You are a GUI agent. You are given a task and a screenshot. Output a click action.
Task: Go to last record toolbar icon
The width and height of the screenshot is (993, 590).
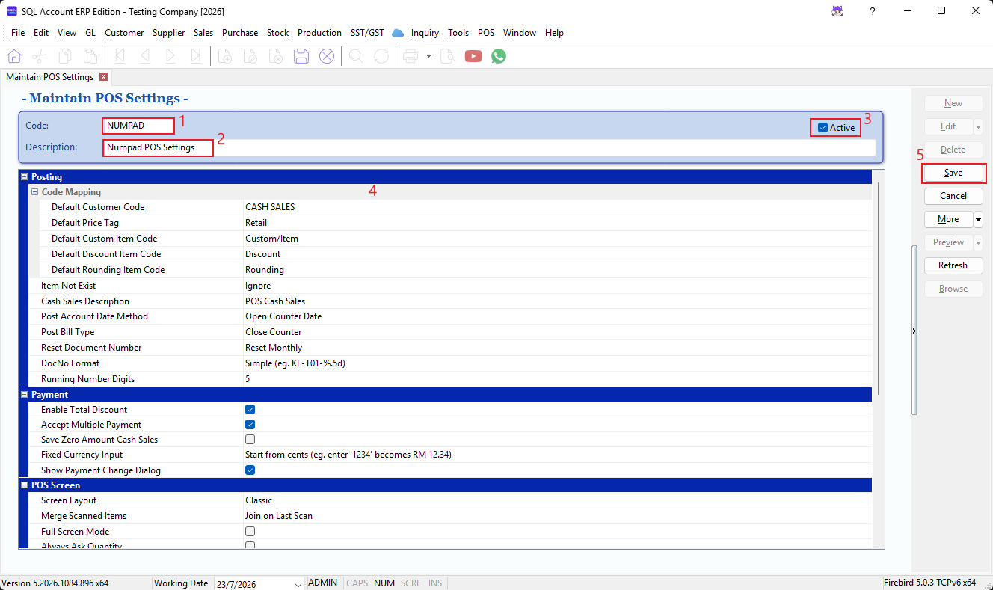point(196,56)
